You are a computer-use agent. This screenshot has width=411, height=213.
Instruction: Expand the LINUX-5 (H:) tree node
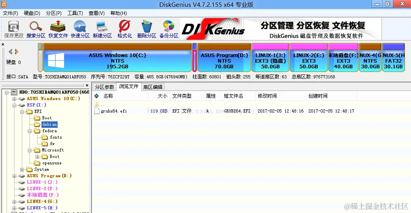click(x=15, y=208)
